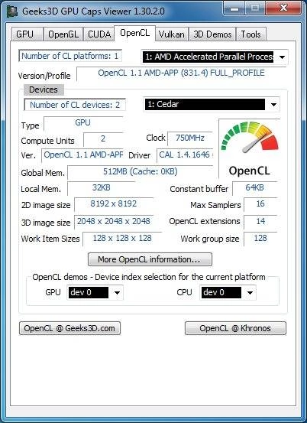The image size is (307, 423).
Task: Open the 3D Demos tab
Action: (212, 34)
